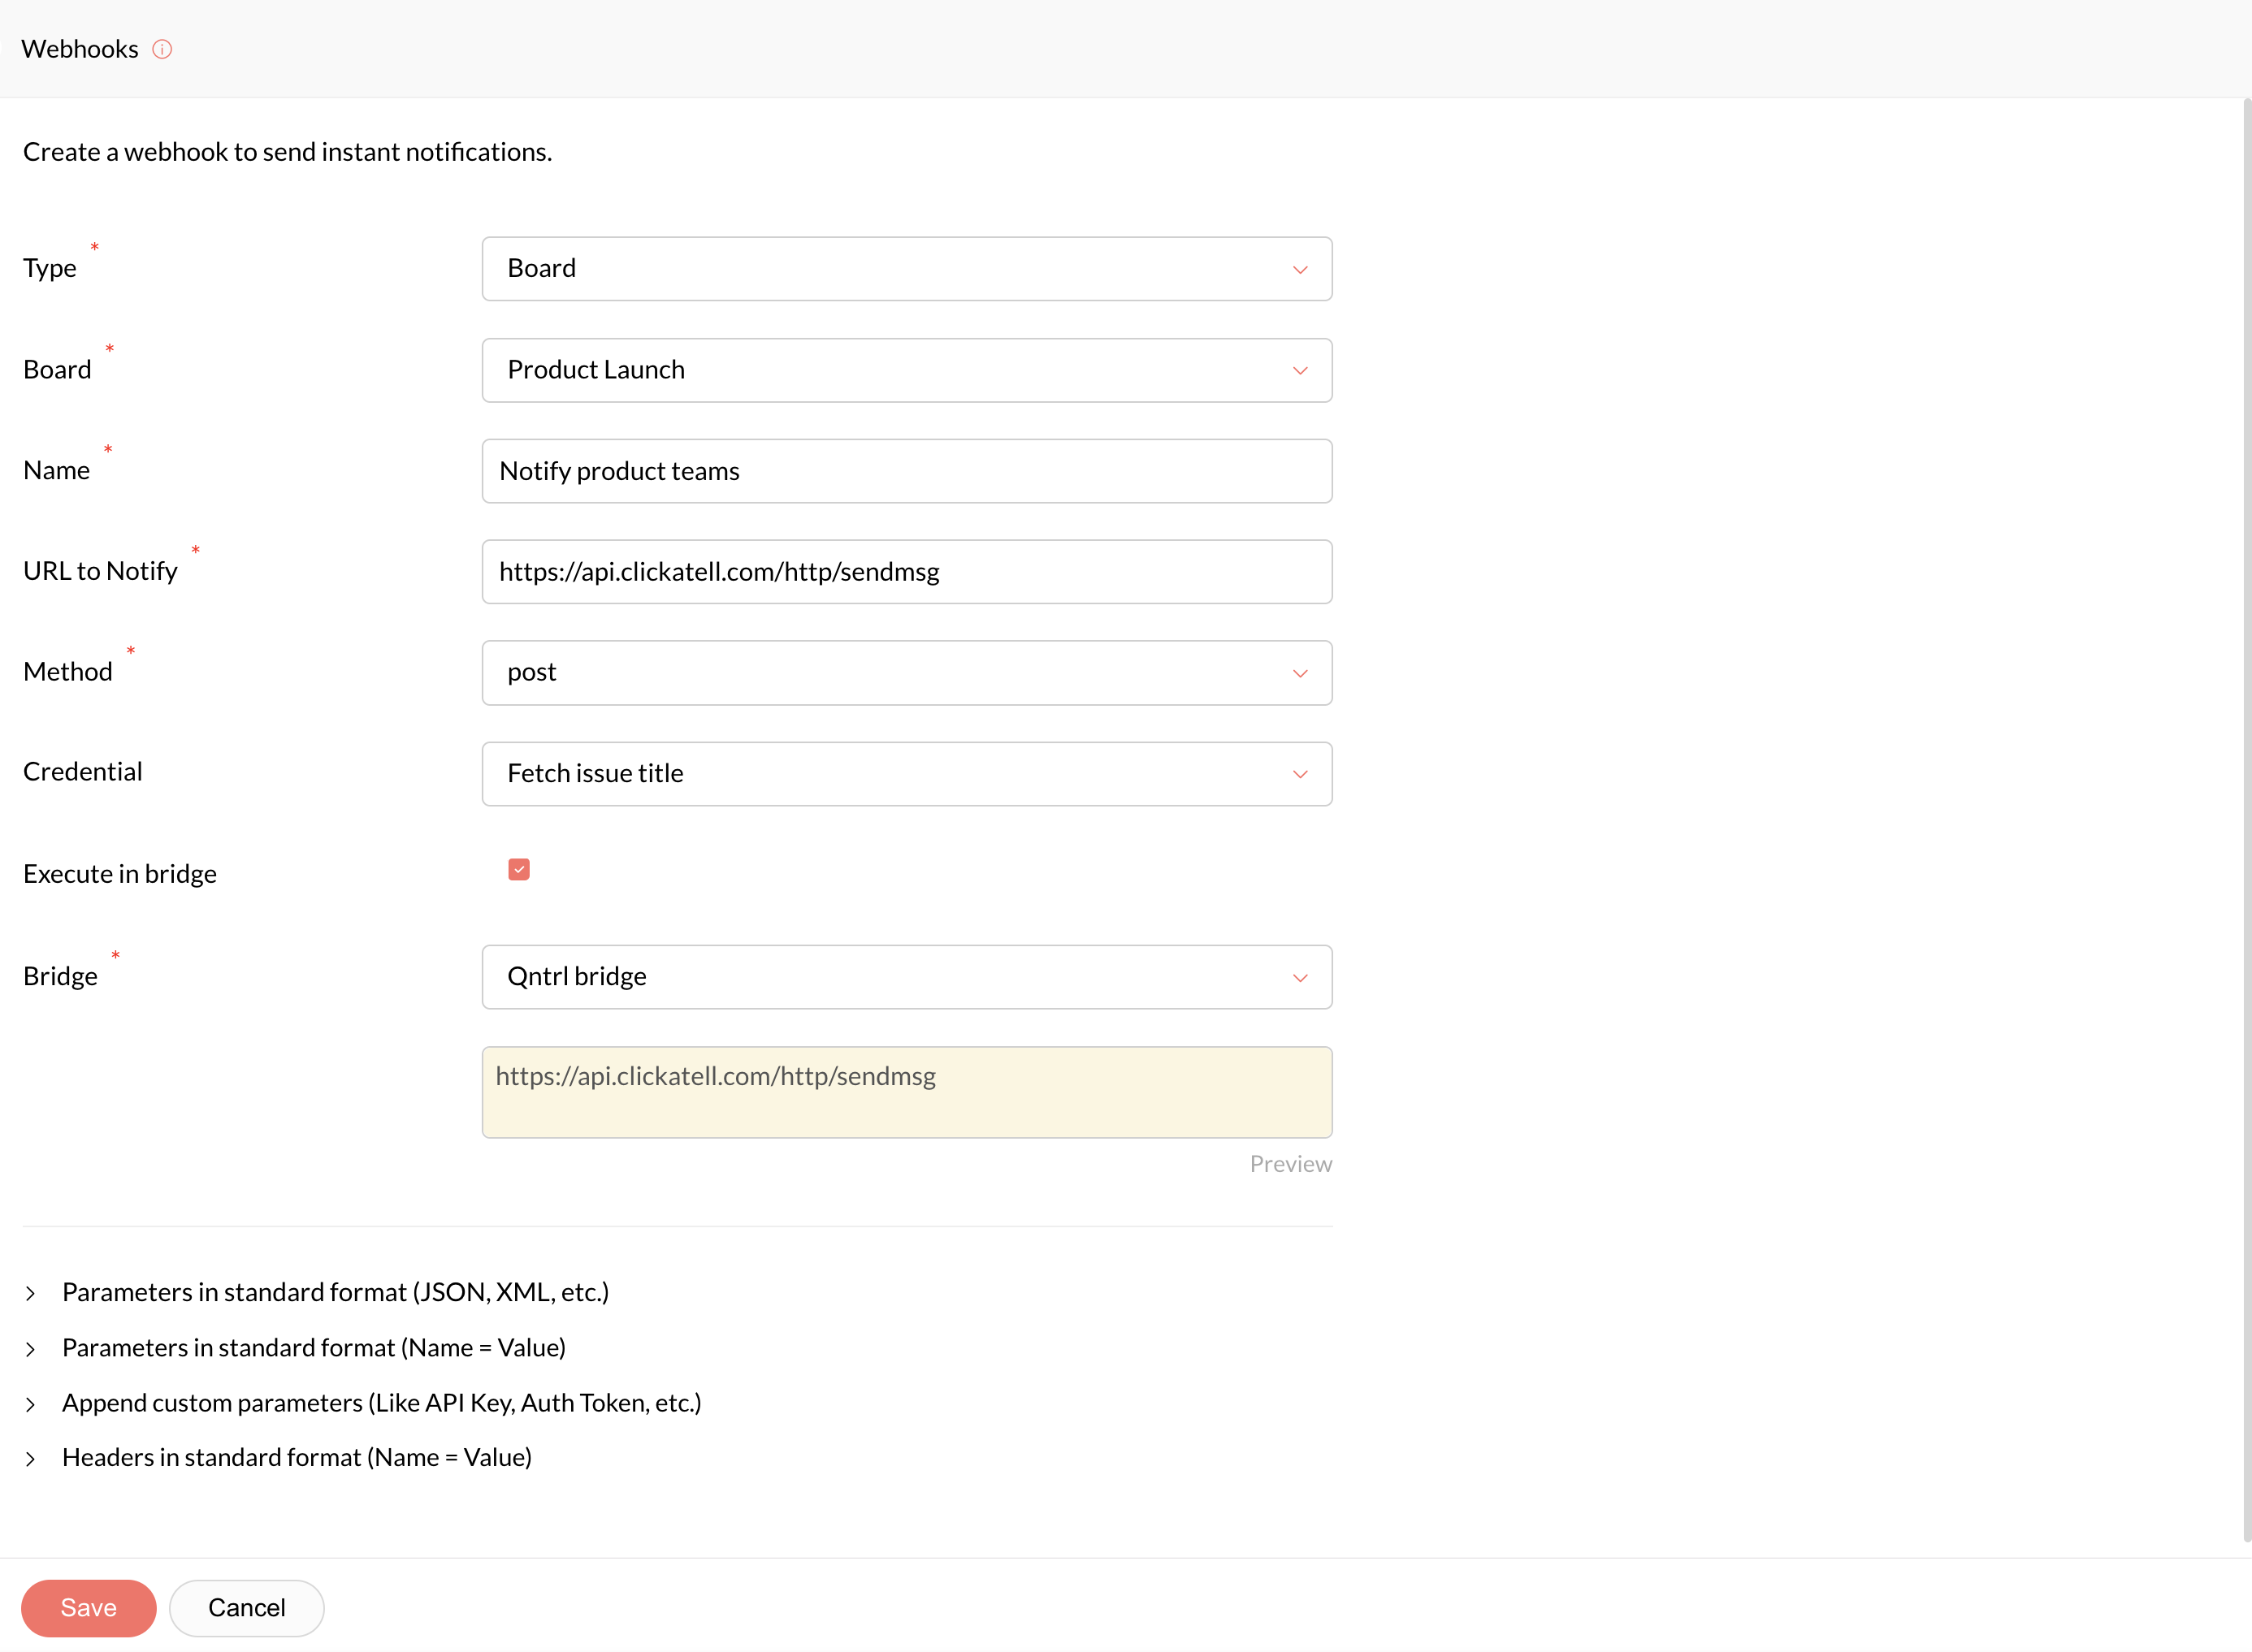This screenshot has height=1652, width=2252.
Task: Click the yellow URL preview text box
Action: point(905,1092)
